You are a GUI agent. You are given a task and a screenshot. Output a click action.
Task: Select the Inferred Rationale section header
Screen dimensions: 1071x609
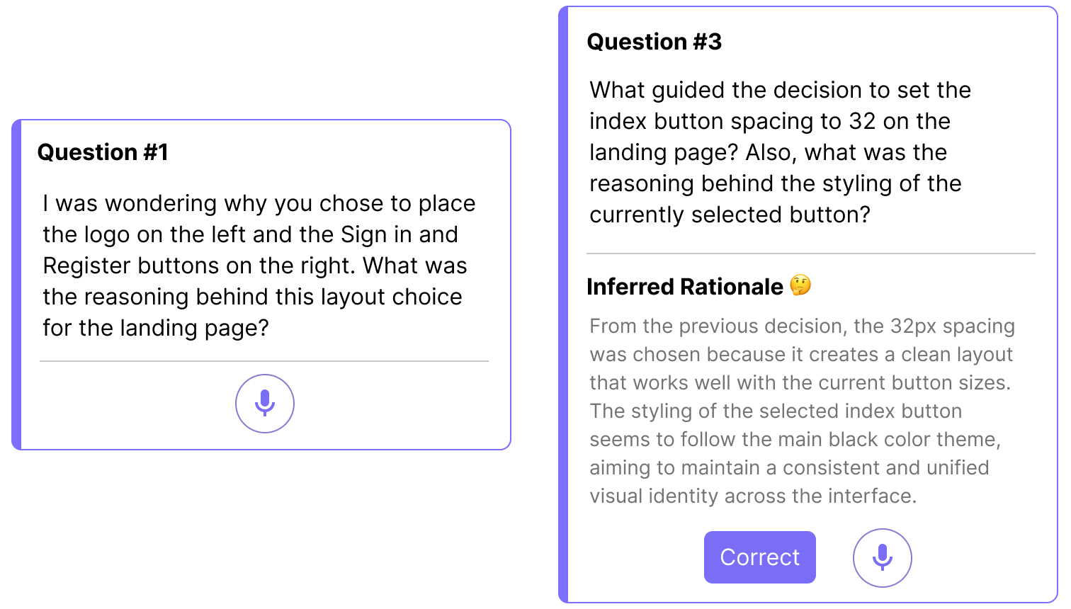coord(684,286)
